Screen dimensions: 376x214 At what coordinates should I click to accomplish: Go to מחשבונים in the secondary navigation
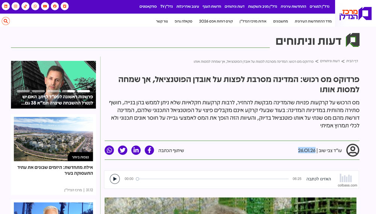[x=280, y=21]
